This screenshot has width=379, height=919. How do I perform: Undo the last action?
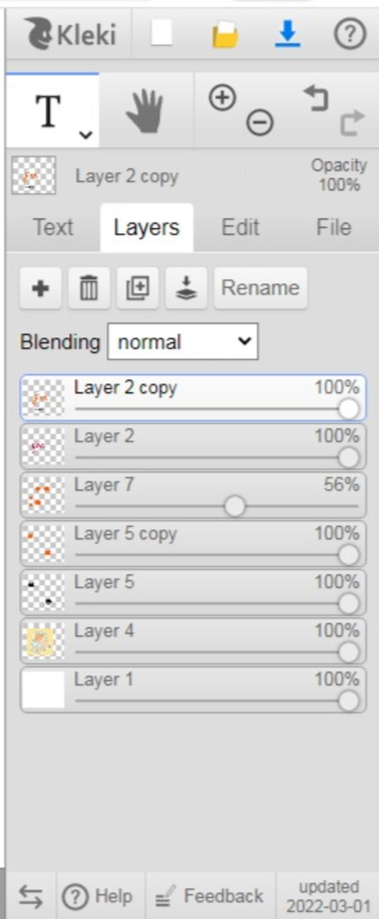pyautogui.click(x=316, y=98)
